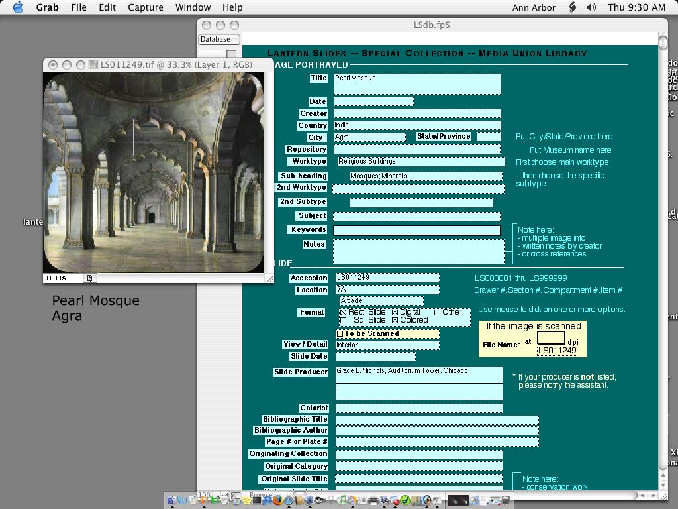Click the Pearl Mosque image in Photoshop

point(154,172)
